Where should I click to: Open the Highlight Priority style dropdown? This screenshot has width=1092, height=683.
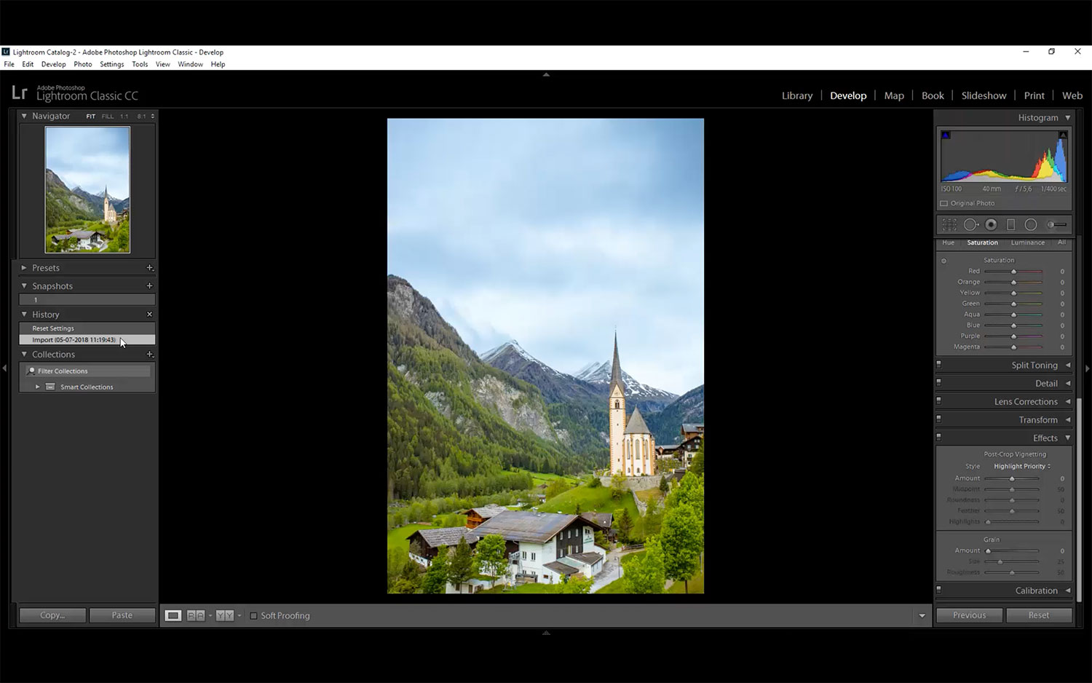1021,467
